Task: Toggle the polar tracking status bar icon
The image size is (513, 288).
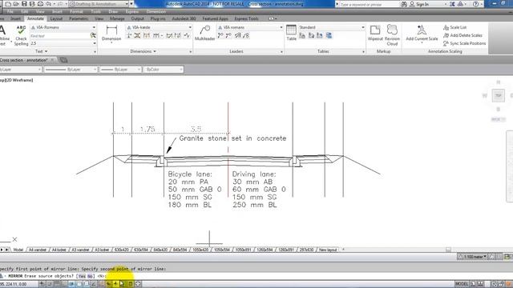Action: point(71,284)
